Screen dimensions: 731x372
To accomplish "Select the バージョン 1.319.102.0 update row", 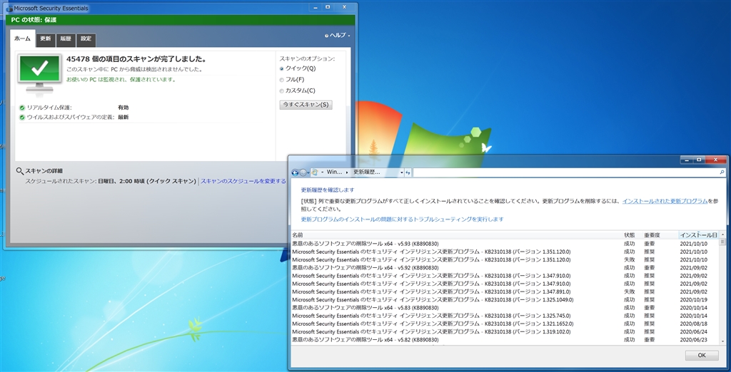I will tap(505, 332).
